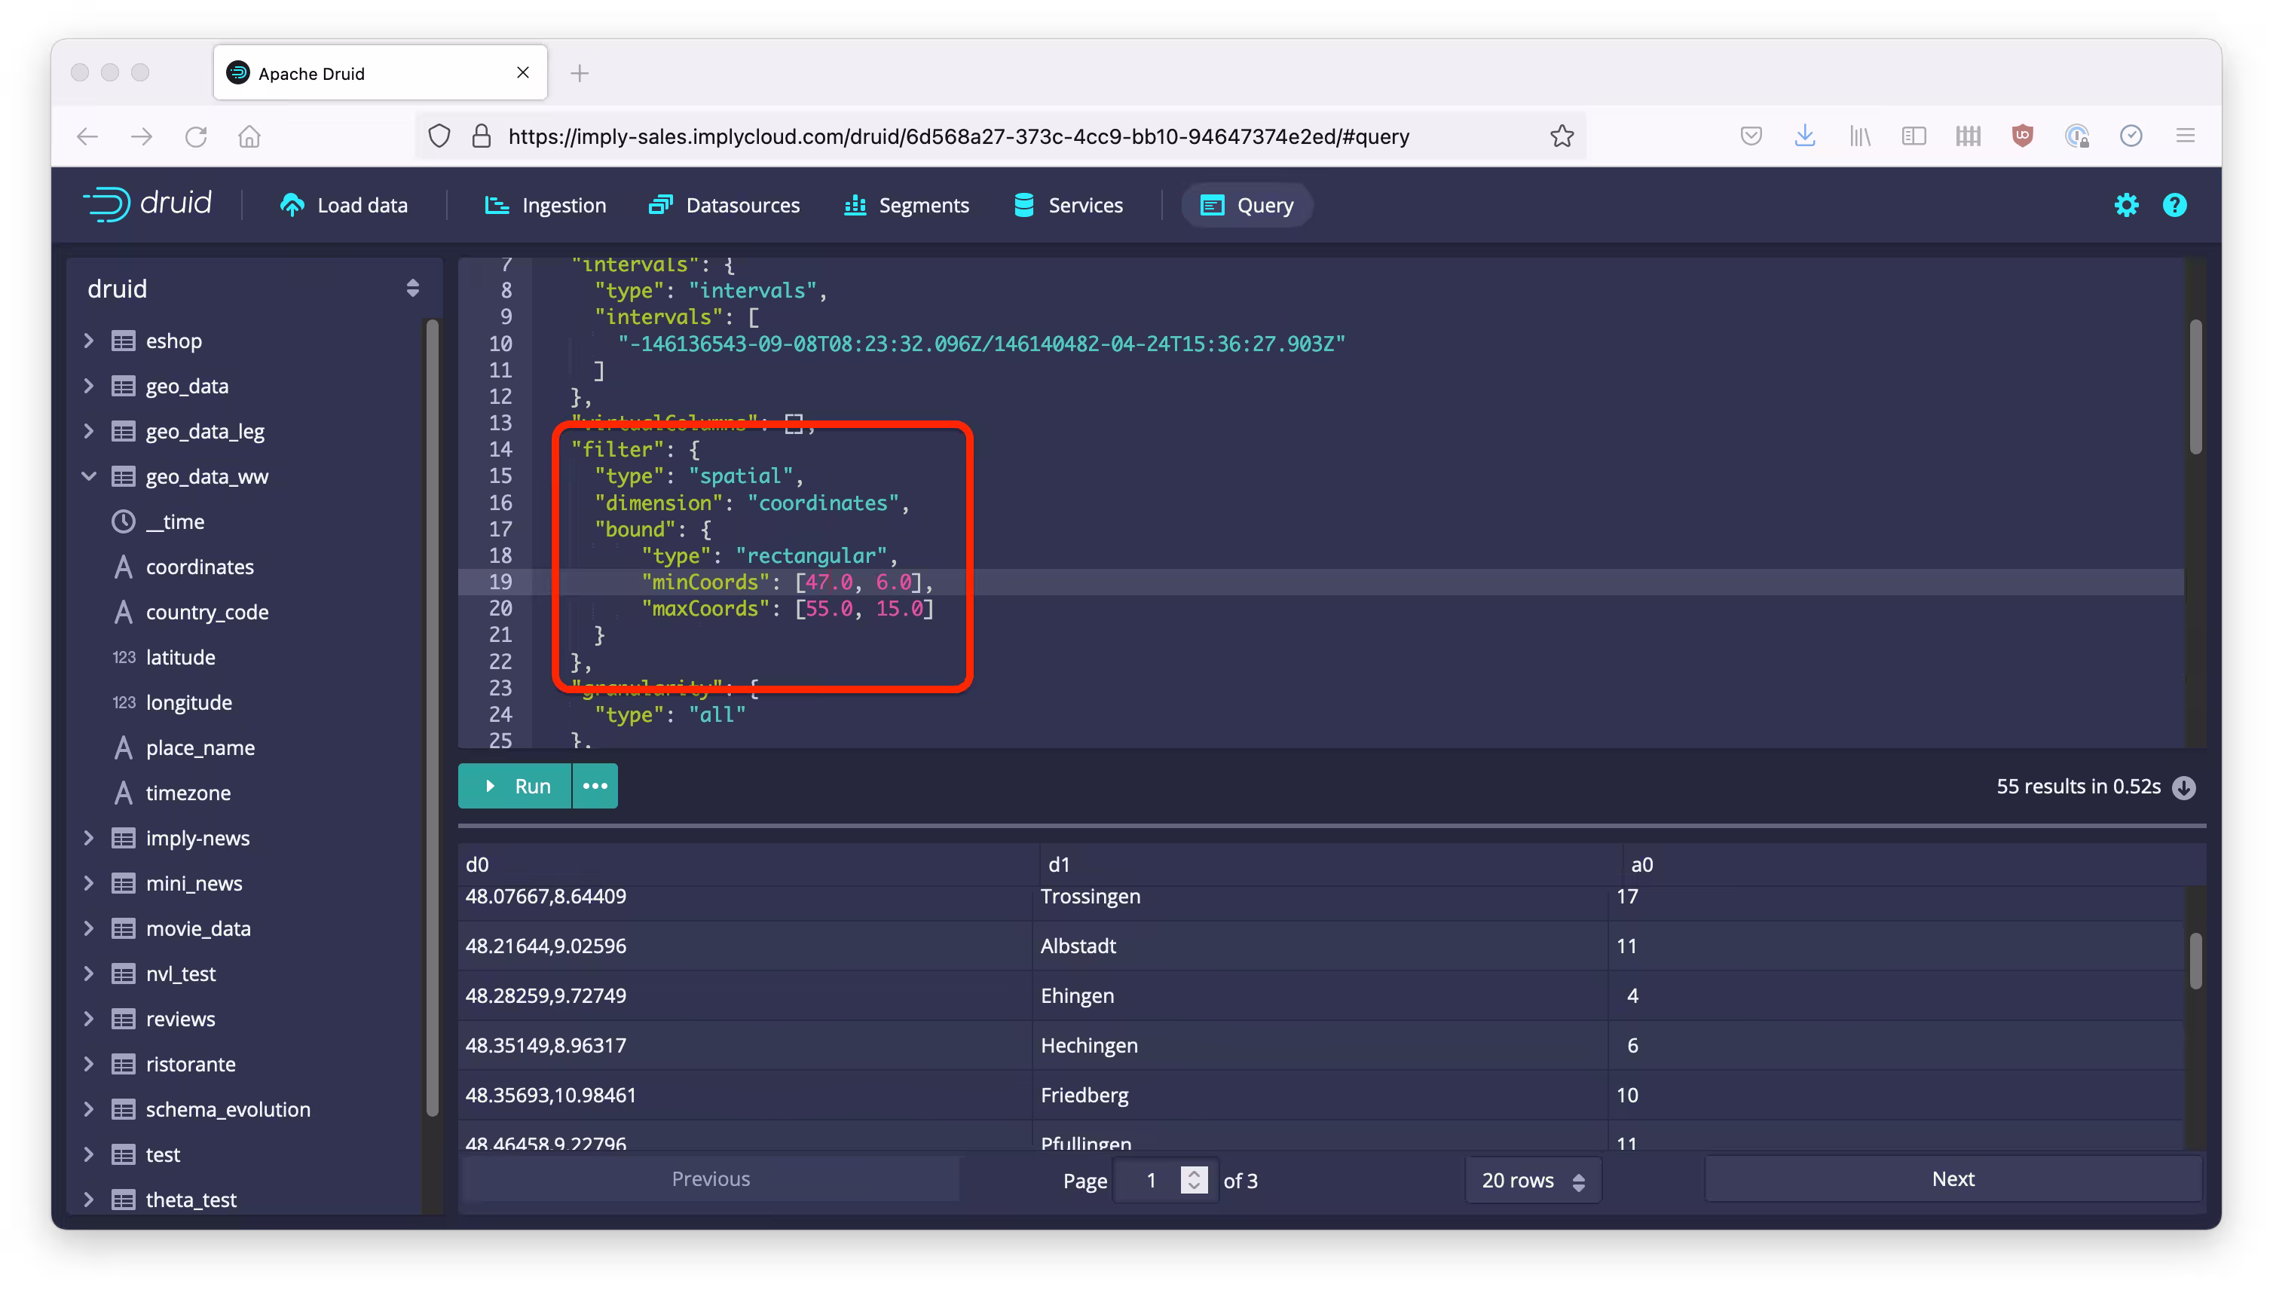Screen dimensions: 2273x1293
Task: Expand the eshop datasource tree item
Action: (88, 340)
